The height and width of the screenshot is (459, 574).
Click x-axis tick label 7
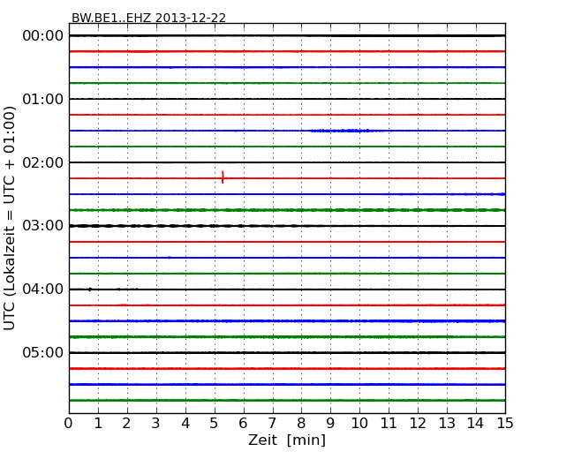tap(272, 423)
